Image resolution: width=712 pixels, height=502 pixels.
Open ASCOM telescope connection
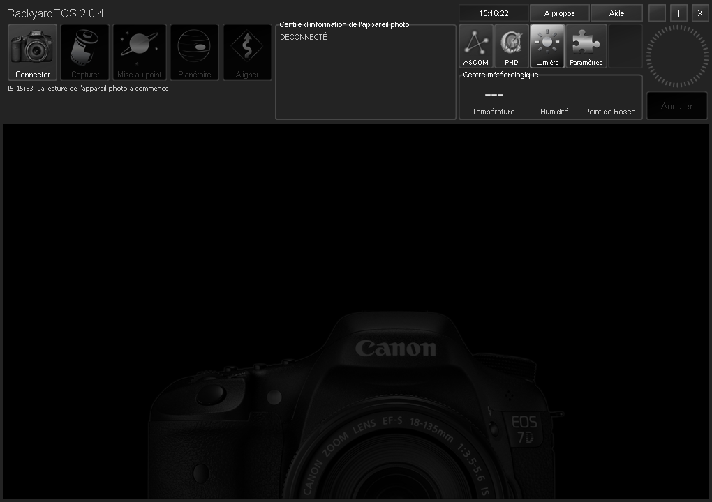[x=476, y=46]
